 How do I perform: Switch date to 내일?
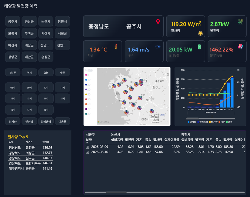(x=62, y=72)
